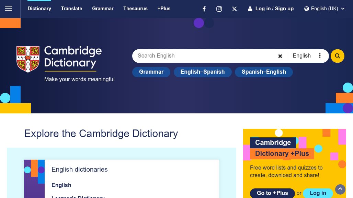The image size is (353, 198).
Task: Open the Thesaurus menu item
Action: pyautogui.click(x=135, y=9)
